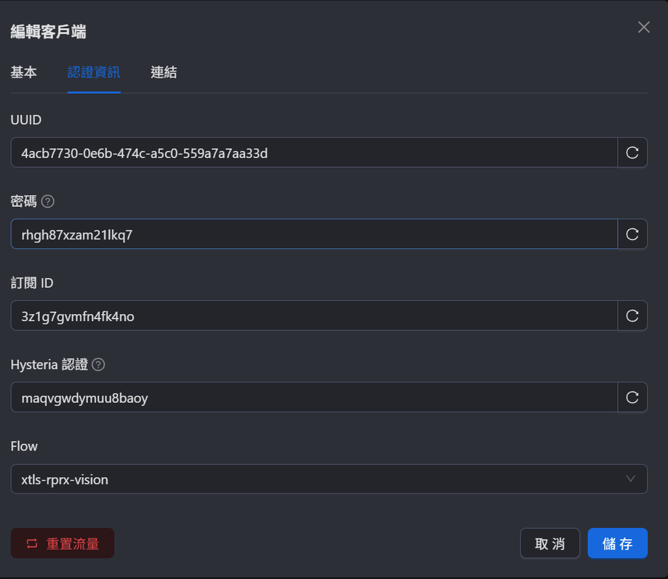668x579 pixels.
Task: Regenerate the Hysteria auth value
Action: [x=632, y=398]
